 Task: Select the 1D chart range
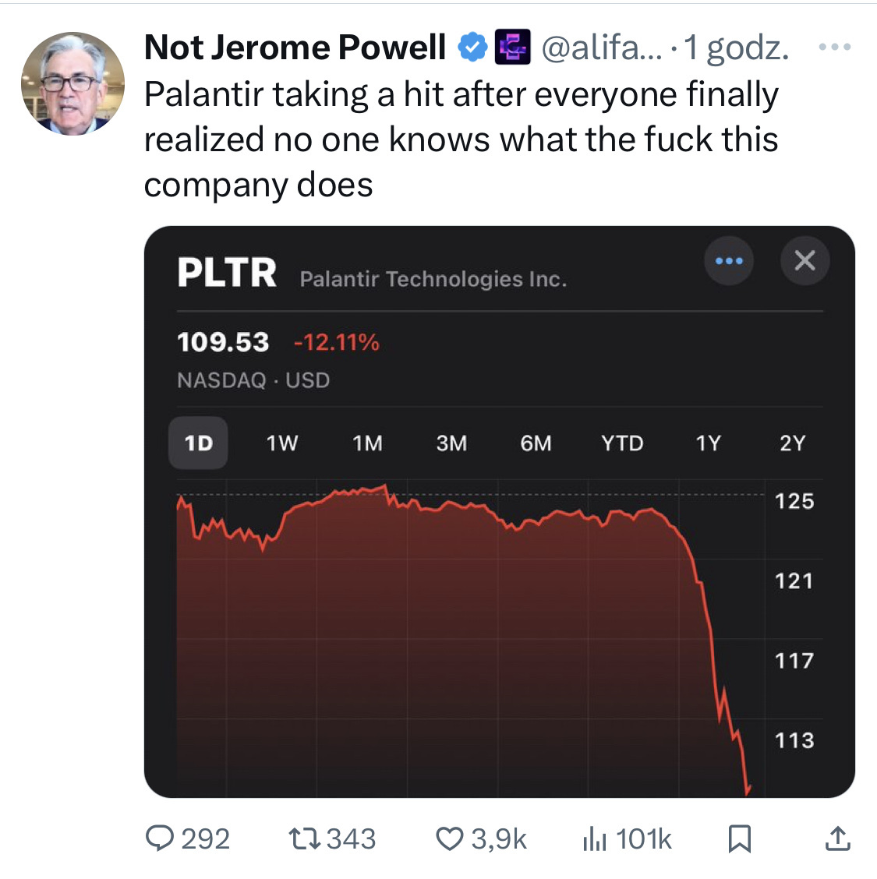tap(198, 443)
